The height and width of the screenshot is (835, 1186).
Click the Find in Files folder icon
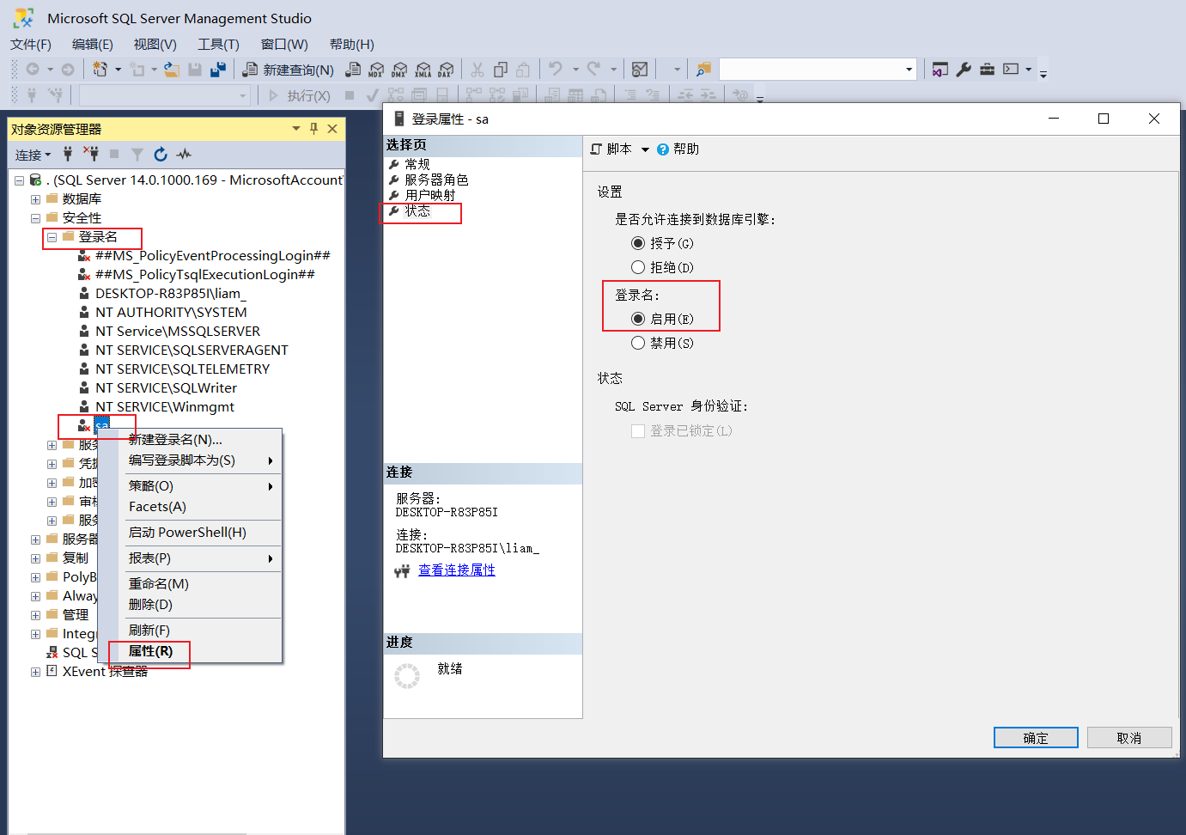pos(703,70)
